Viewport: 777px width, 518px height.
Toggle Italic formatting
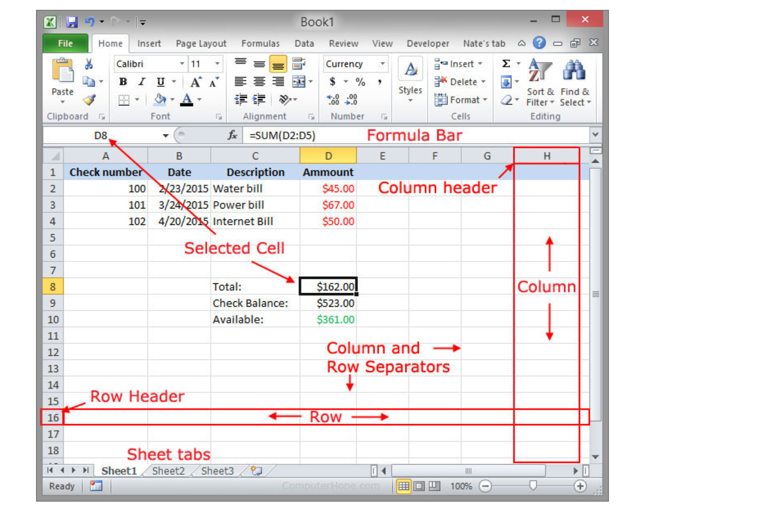tap(142, 82)
